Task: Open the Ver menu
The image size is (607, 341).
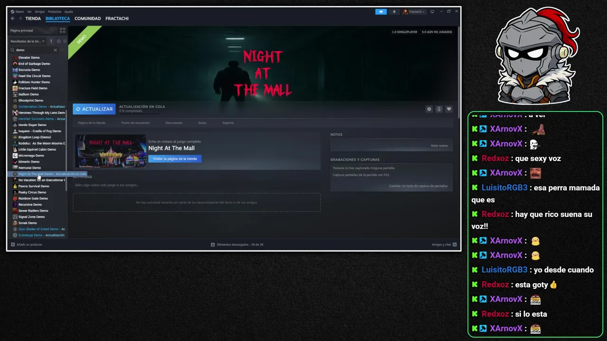Action: 29,11
